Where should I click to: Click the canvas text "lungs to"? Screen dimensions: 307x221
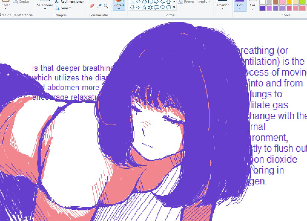[x=266, y=94]
